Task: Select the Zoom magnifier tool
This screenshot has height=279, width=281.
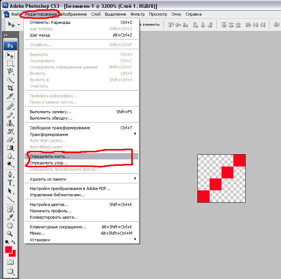Action: tap(10, 234)
